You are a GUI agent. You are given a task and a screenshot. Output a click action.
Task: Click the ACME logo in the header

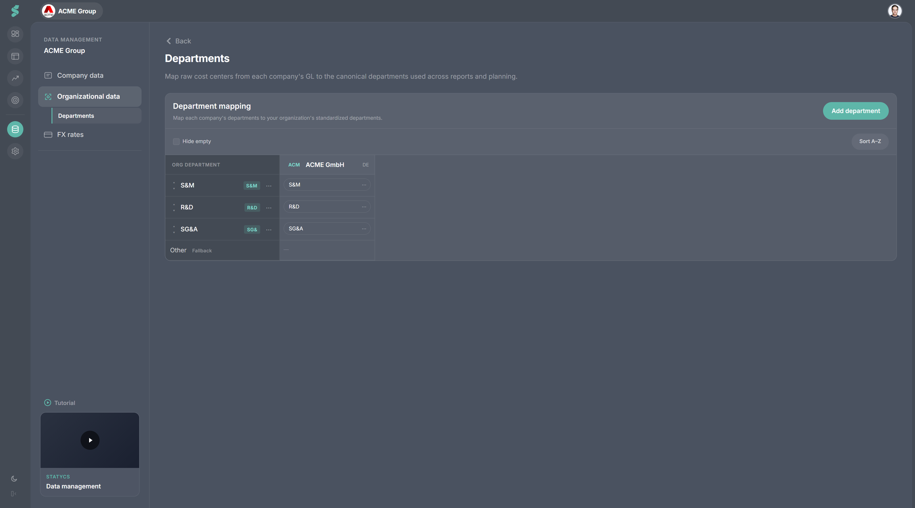click(49, 11)
